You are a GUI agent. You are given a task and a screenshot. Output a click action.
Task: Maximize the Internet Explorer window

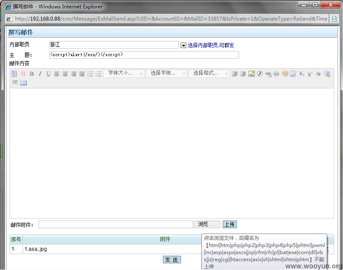[x=315, y=5]
